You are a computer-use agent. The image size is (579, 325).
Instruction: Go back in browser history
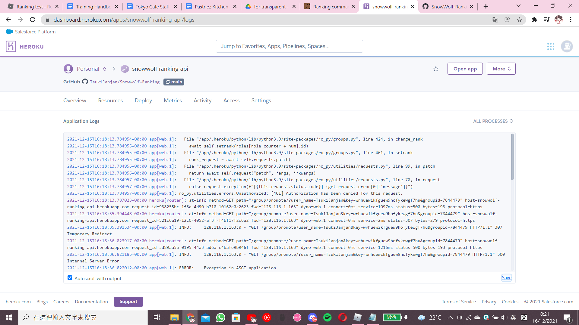[x=8, y=20]
